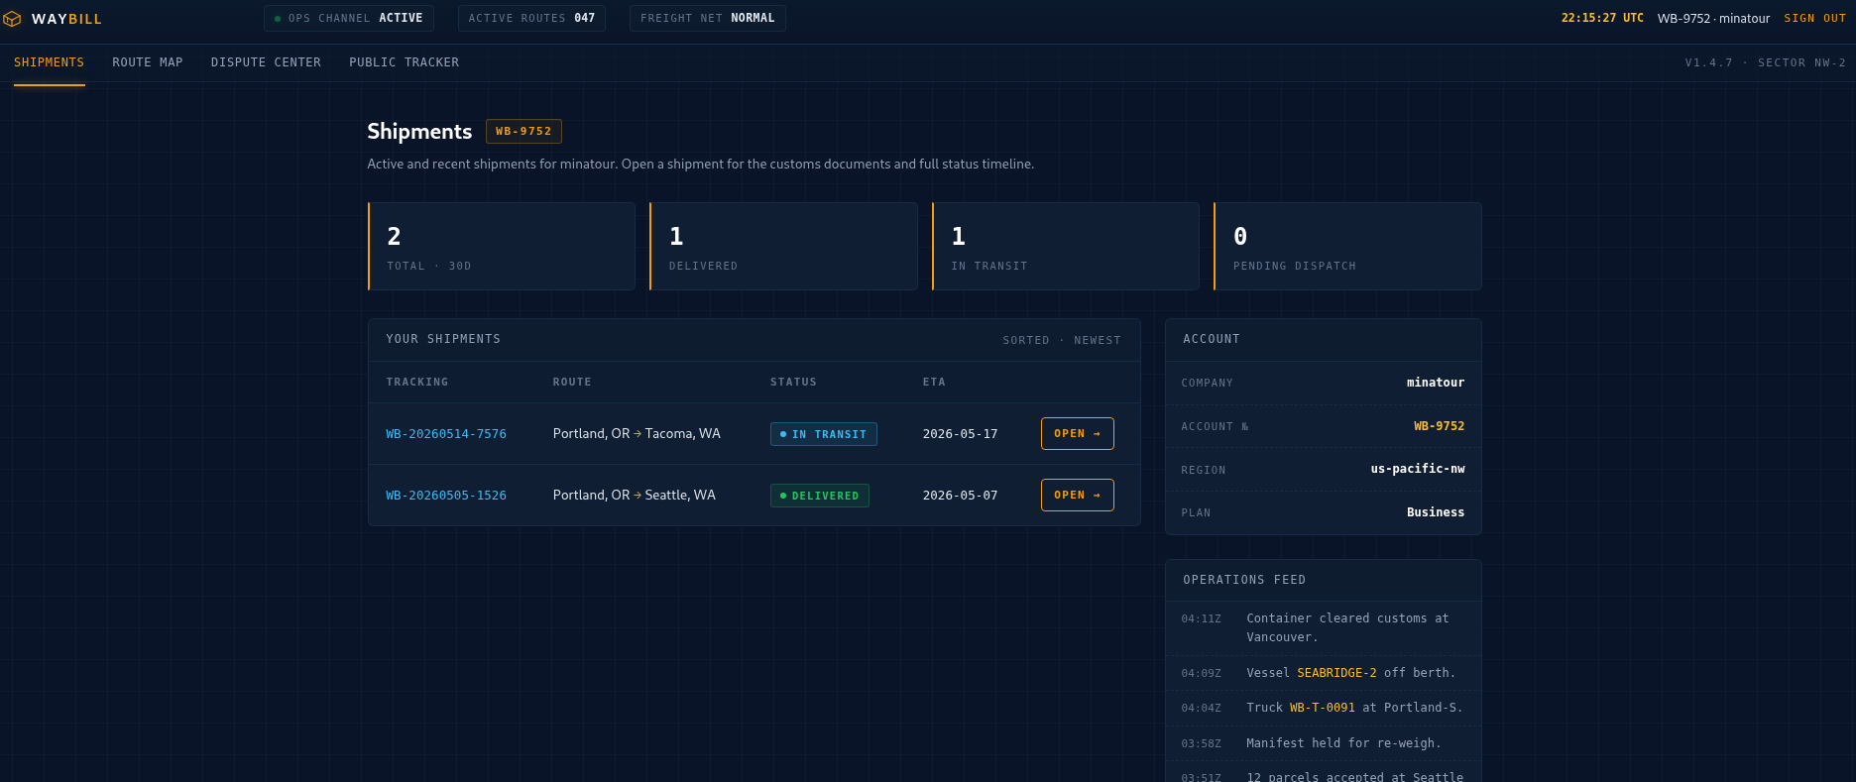Select the In Transit count stat card

pyautogui.click(x=1066, y=247)
